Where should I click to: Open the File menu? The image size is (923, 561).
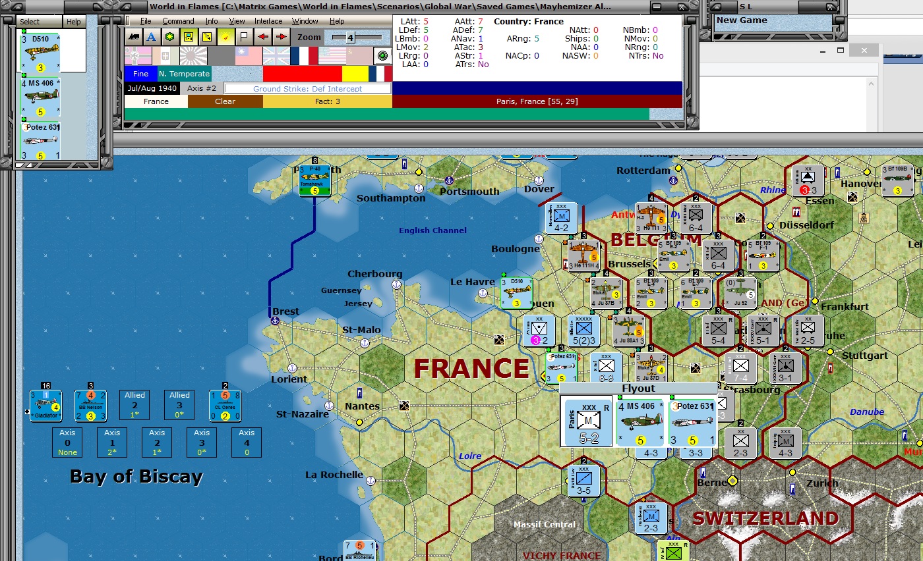(146, 22)
